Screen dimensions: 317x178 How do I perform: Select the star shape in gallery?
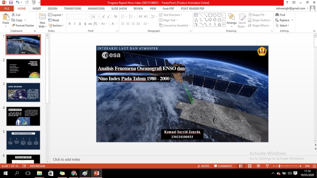(x=219, y=24)
